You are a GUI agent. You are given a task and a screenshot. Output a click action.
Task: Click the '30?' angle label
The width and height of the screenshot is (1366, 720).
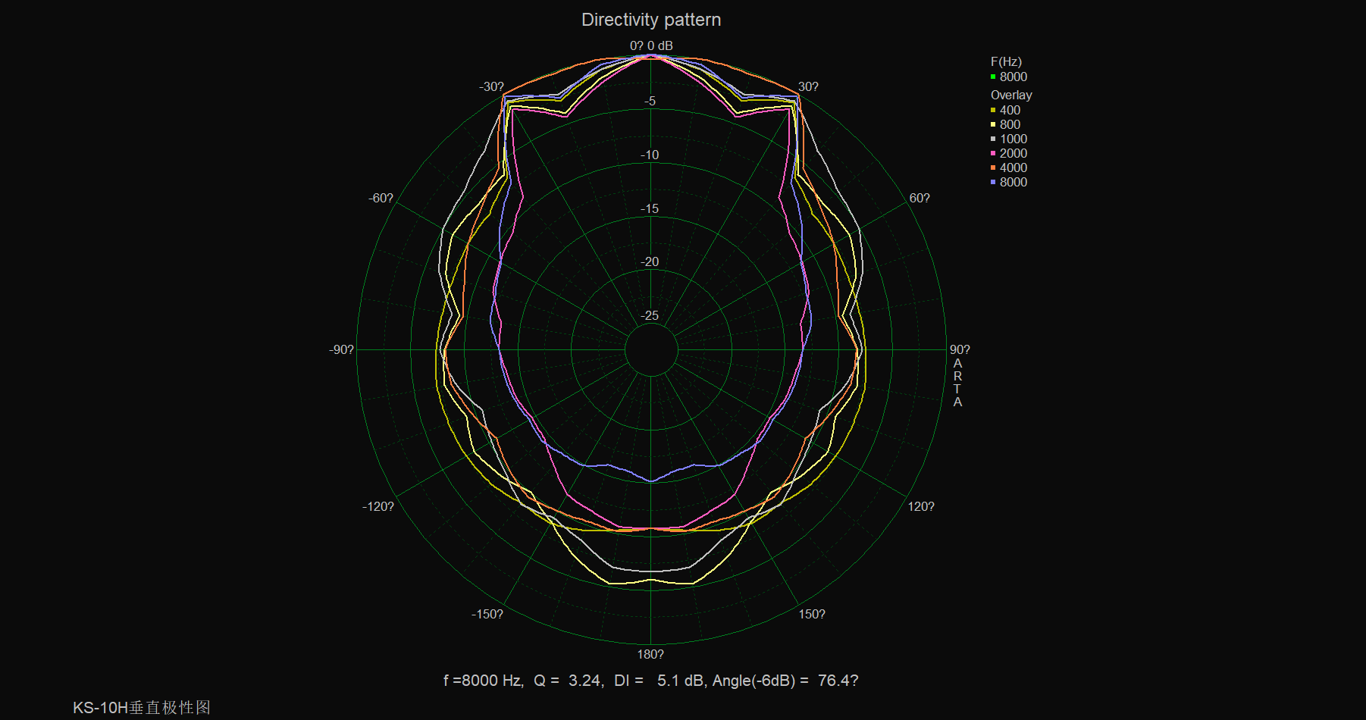tap(808, 86)
